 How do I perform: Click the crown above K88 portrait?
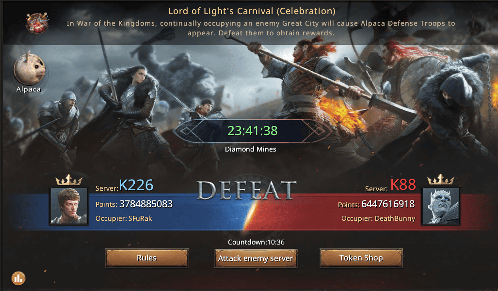(x=440, y=180)
